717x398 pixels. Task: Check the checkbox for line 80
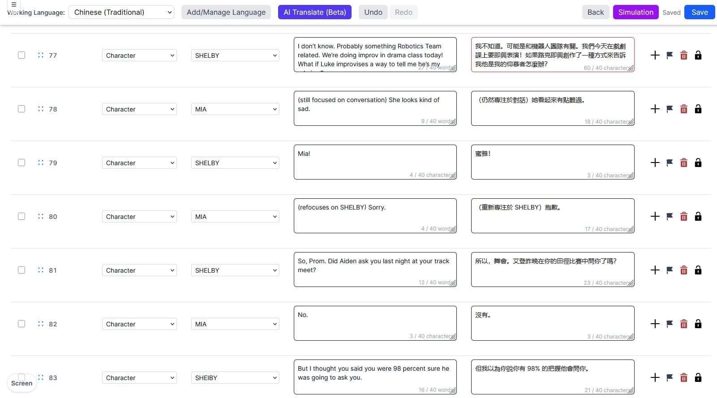click(21, 216)
